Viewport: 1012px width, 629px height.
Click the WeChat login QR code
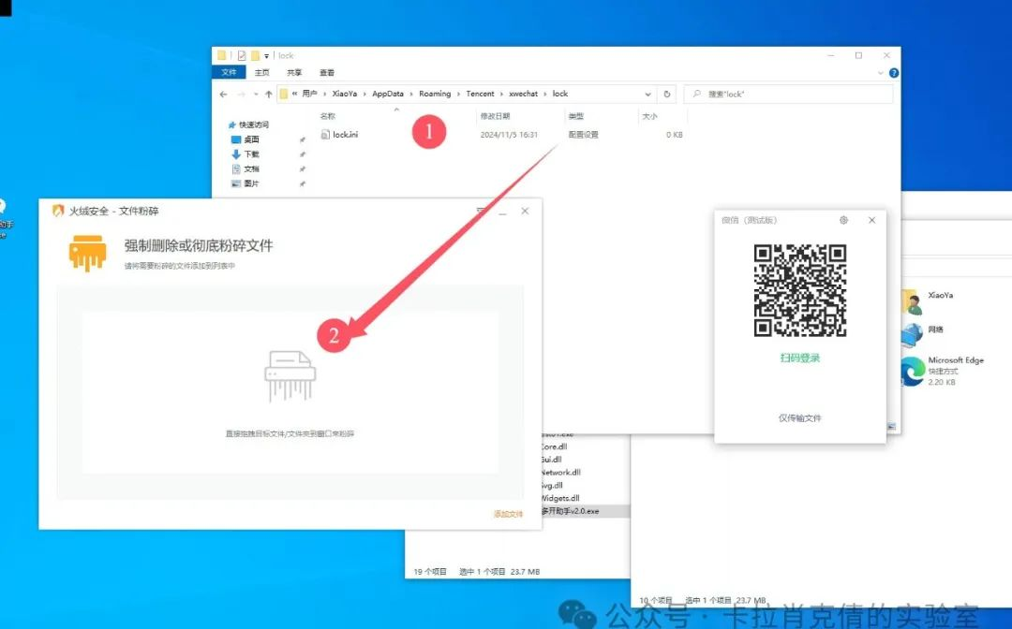tap(800, 290)
